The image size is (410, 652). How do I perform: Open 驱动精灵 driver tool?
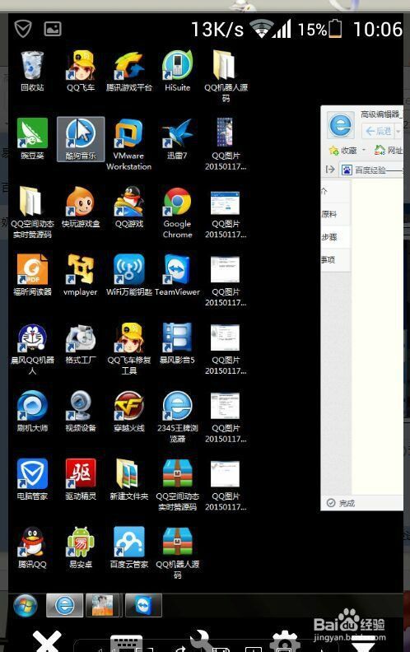[81, 479]
